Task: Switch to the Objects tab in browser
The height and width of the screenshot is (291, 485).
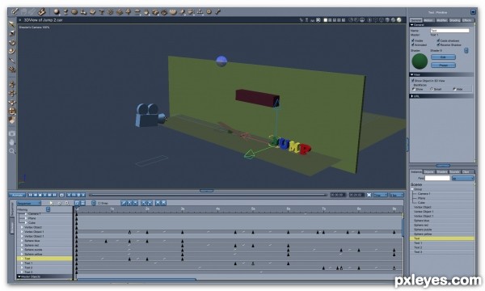Action: click(428, 171)
